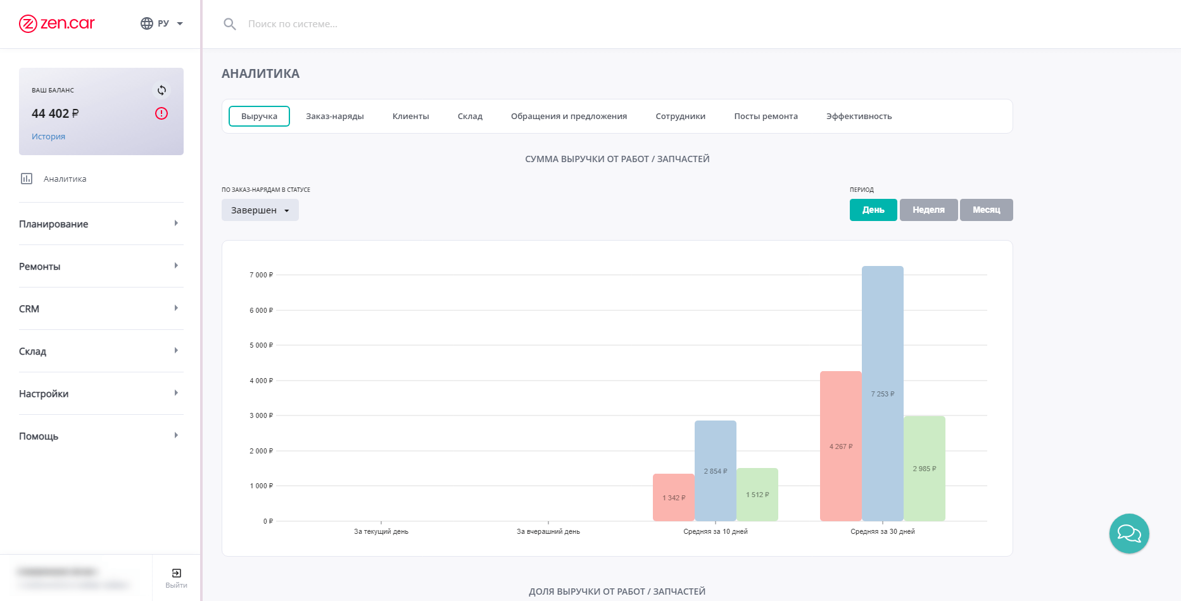Select the Выручка tab
The height and width of the screenshot is (601, 1181).
point(259,116)
